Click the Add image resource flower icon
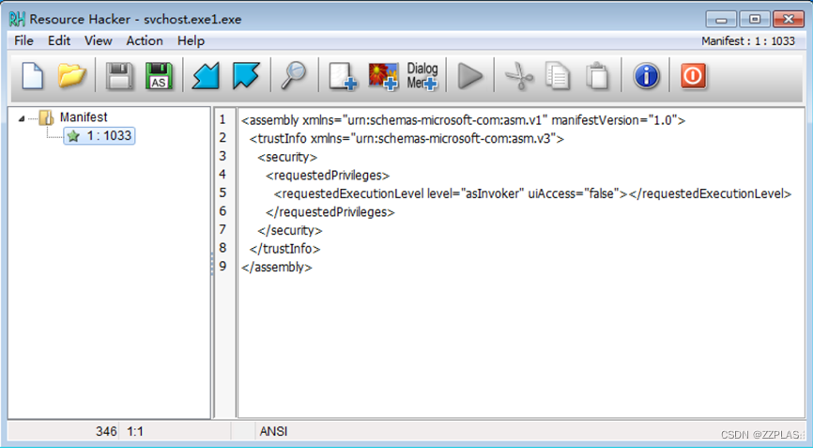The width and height of the screenshot is (813, 448). (x=383, y=77)
